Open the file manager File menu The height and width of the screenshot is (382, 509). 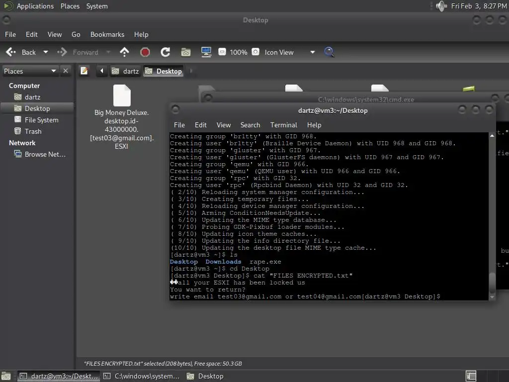coord(10,34)
